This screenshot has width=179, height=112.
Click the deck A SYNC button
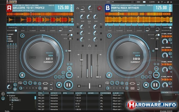pyautogui.click(x=69, y=69)
